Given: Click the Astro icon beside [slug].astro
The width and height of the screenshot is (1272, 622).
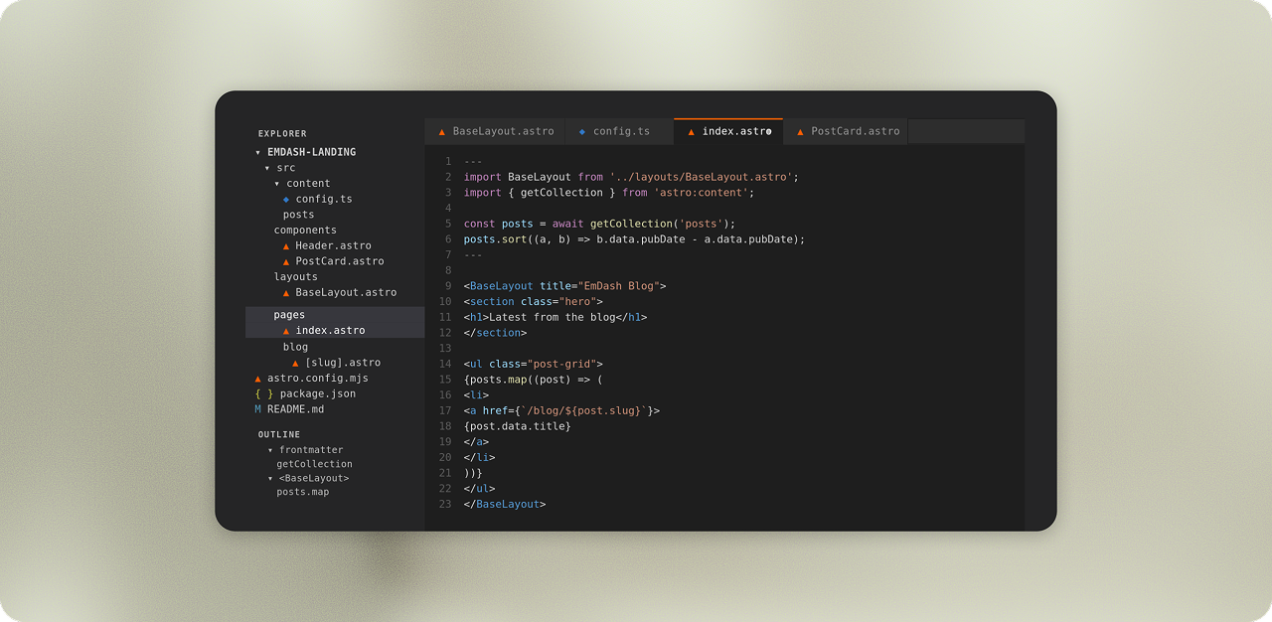Looking at the screenshot, I should point(295,363).
